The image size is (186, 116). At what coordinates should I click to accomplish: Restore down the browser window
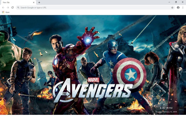click(x=176, y=2)
